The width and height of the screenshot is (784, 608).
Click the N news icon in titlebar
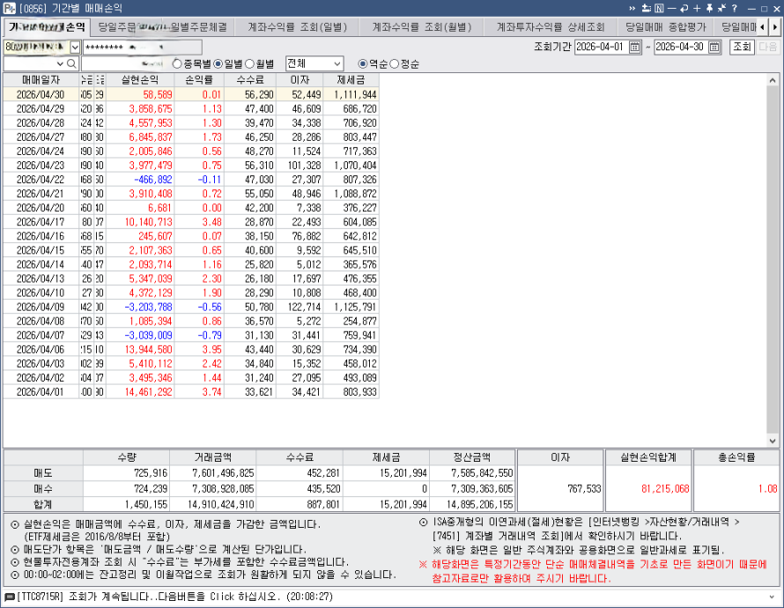point(659,8)
